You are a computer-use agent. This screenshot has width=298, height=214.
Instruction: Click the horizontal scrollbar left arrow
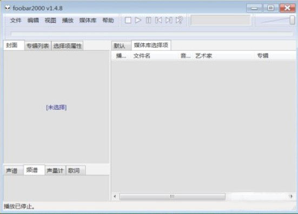click(x=115, y=196)
